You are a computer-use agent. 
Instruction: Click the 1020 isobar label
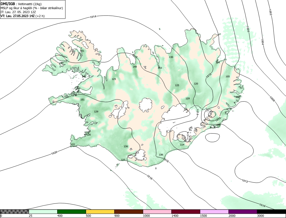[54, 153]
